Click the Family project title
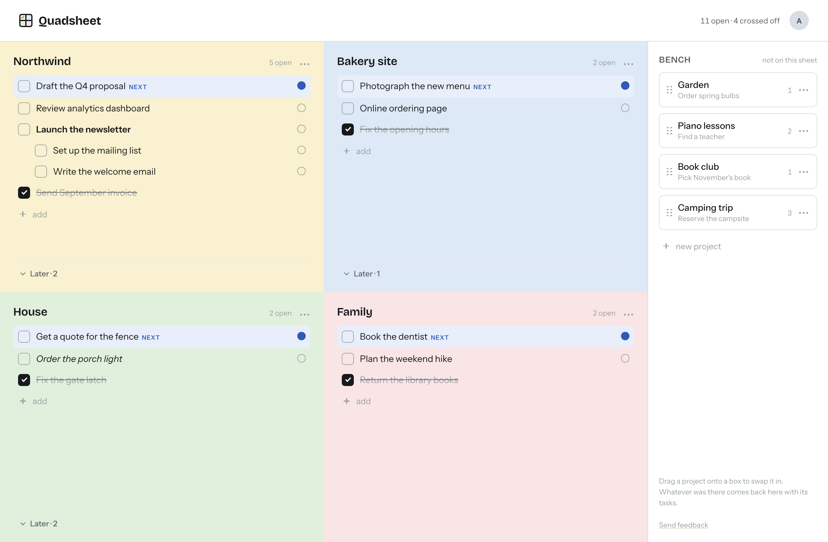 pyautogui.click(x=354, y=312)
